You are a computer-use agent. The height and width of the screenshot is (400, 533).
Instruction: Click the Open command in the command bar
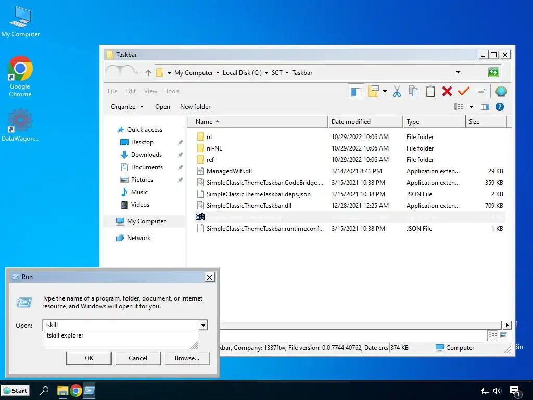(162, 107)
